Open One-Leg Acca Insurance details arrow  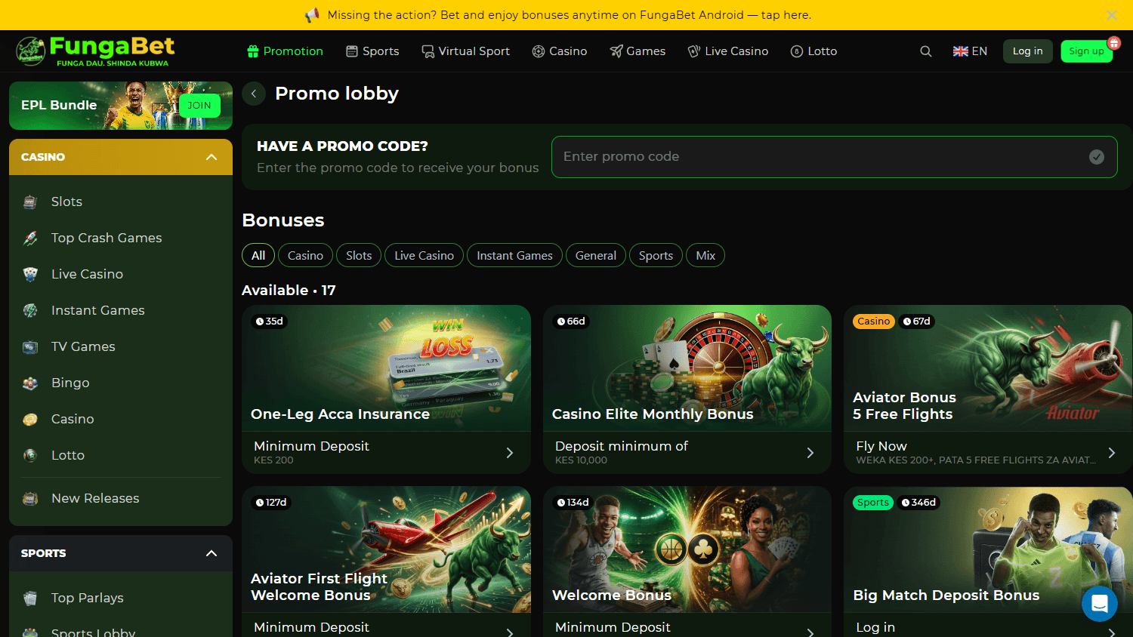tap(510, 453)
